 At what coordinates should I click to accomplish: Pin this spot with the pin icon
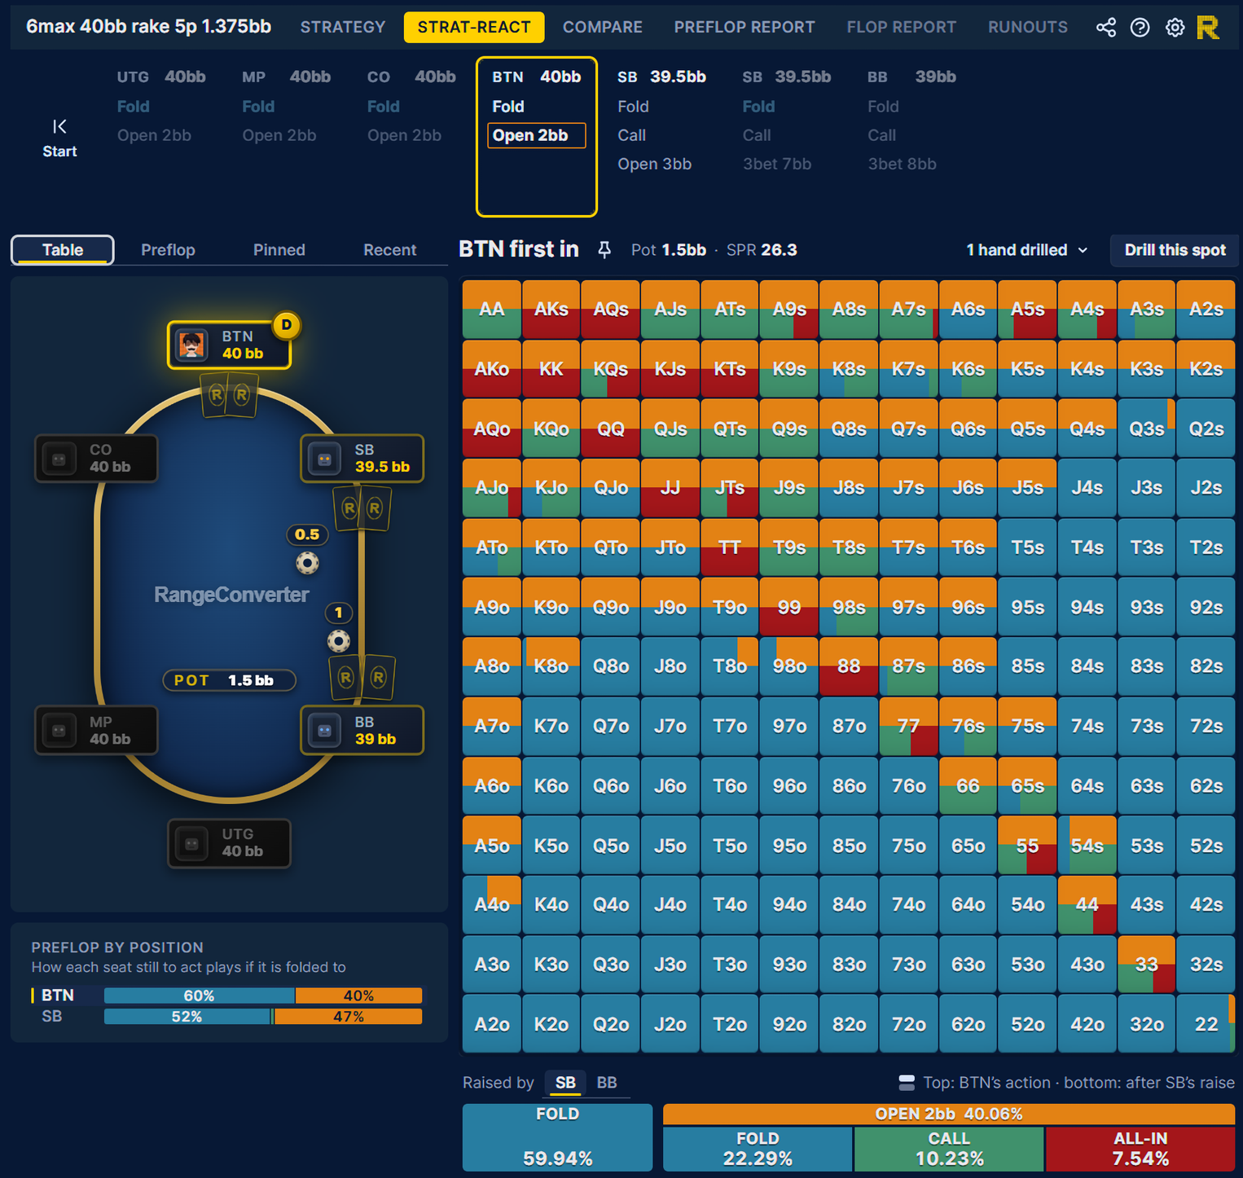(604, 250)
